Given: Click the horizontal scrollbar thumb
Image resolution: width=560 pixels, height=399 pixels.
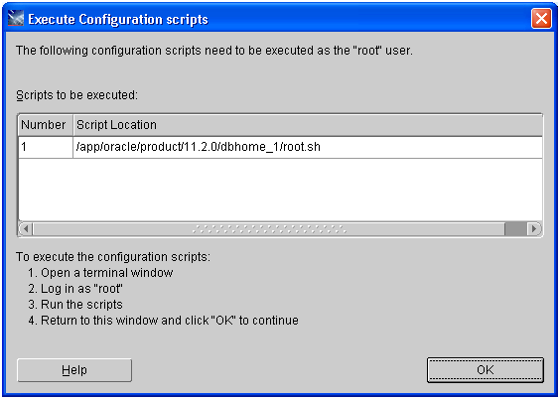Looking at the screenshot, I should 268,228.
